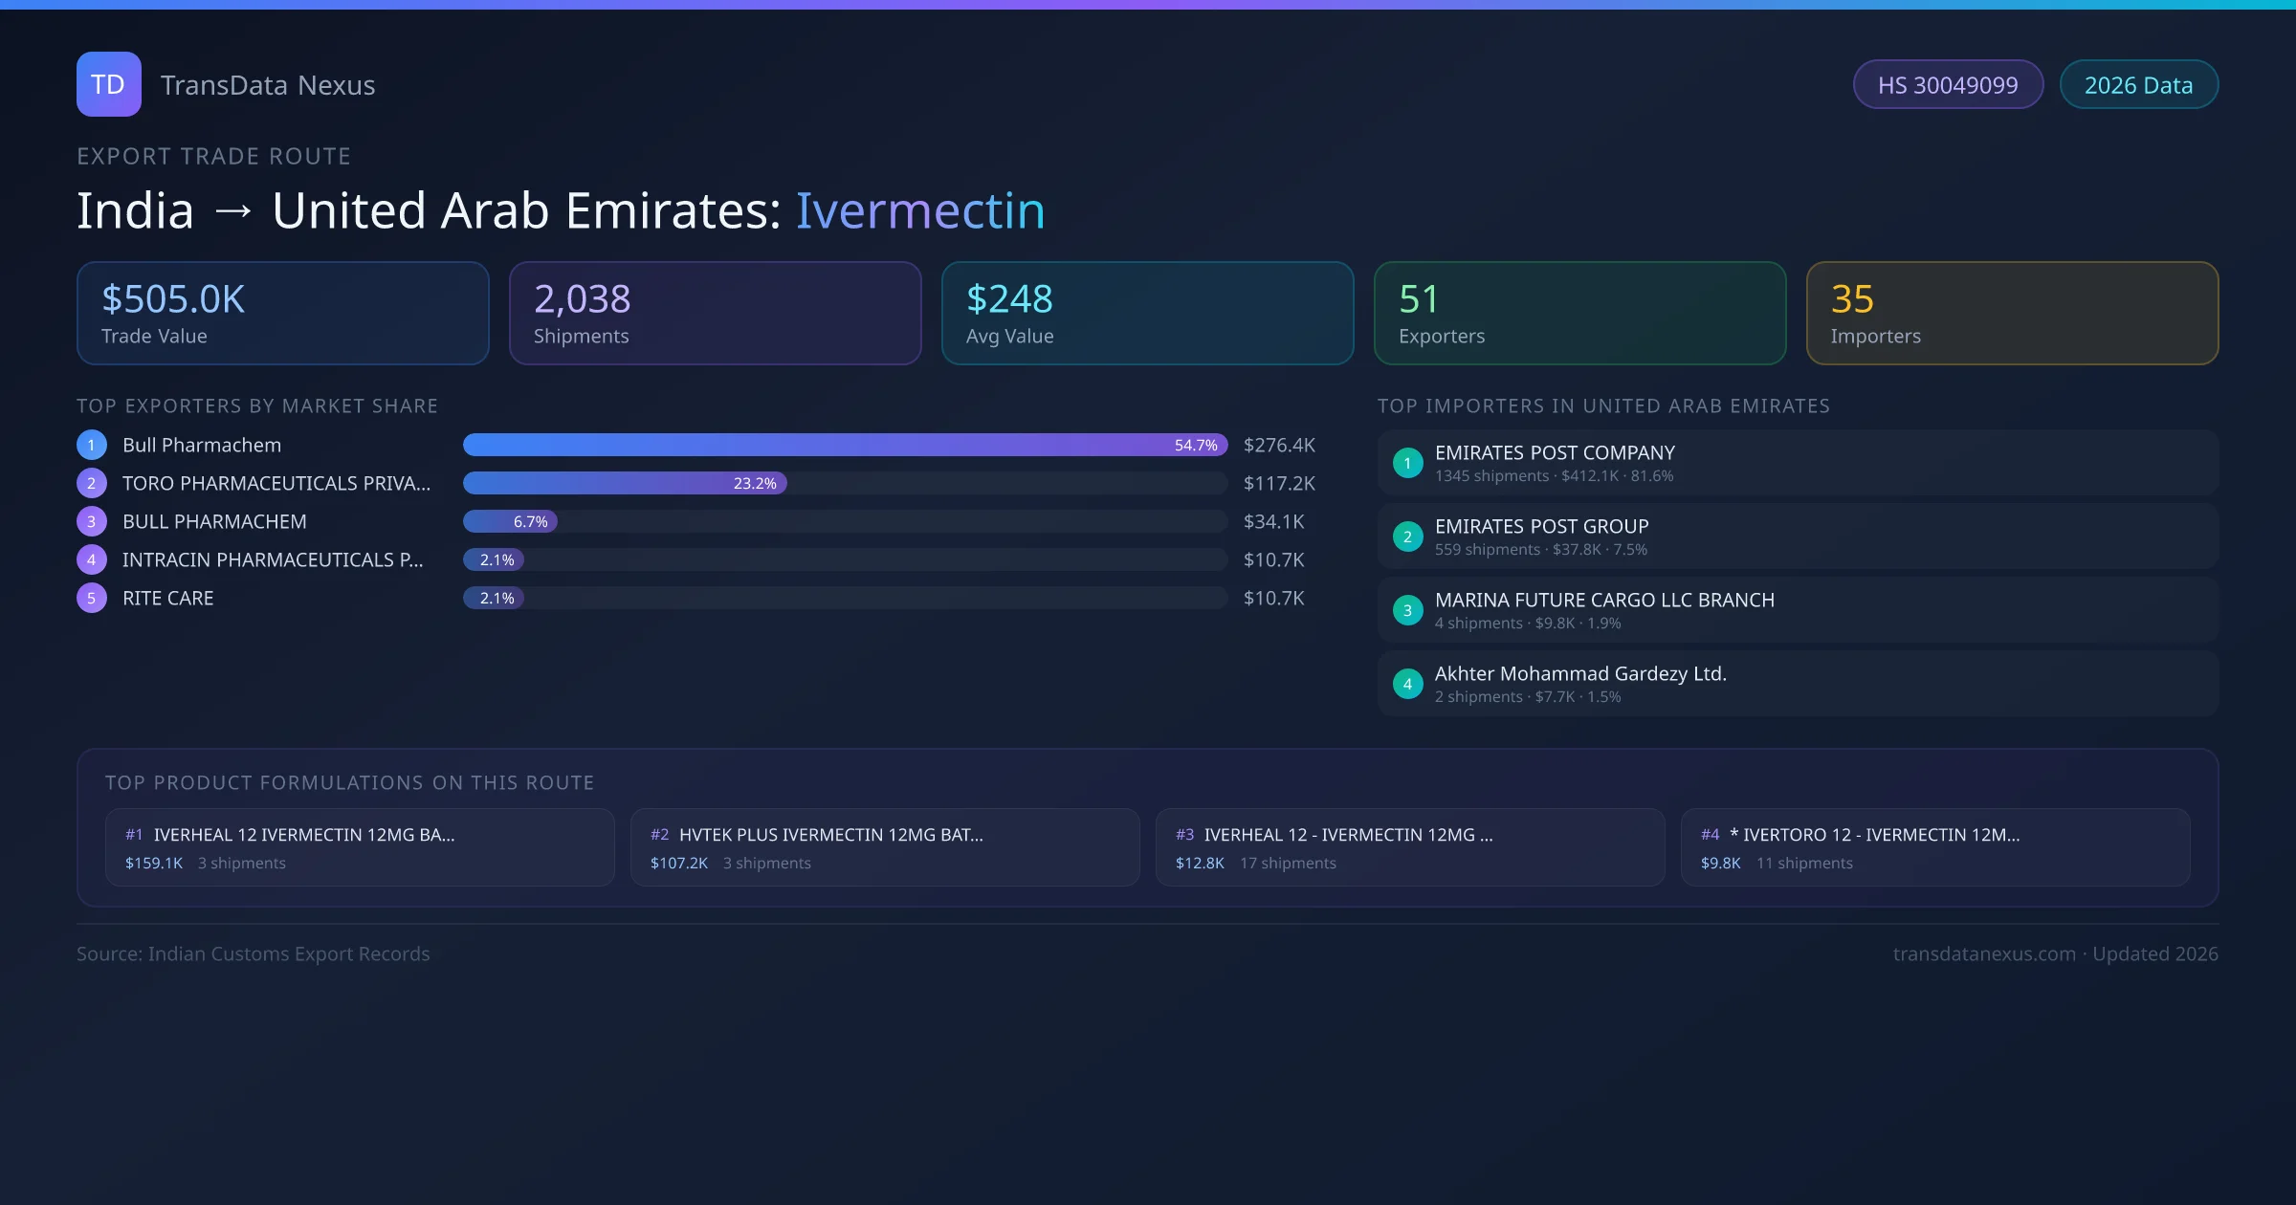Select badge 2 beside EMIRATES POST GROUP

[1407, 537]
